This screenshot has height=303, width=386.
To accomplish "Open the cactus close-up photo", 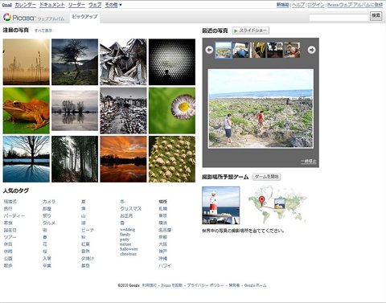I will tap(172, 159).
